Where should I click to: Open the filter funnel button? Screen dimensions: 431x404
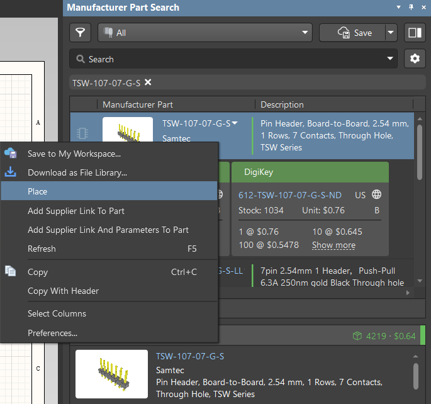80,33
